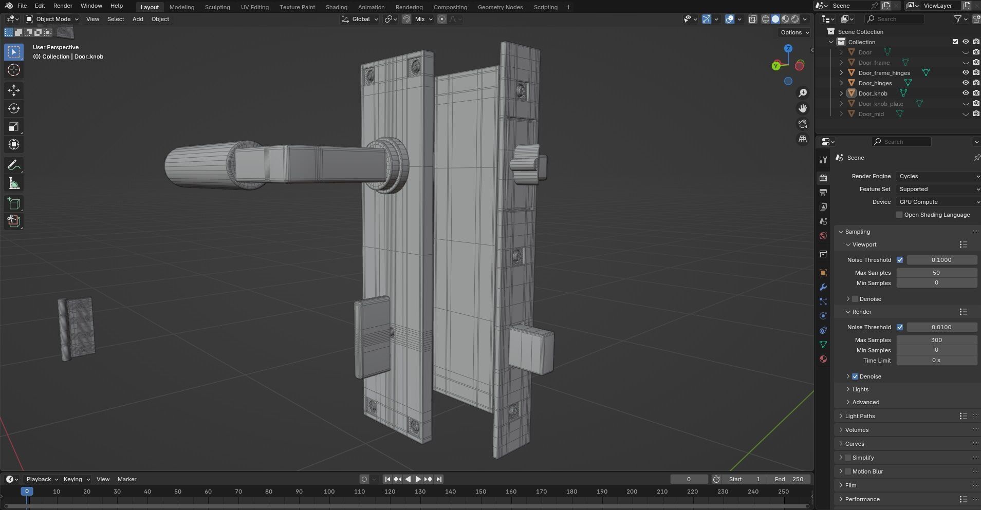The height and width of the screenshot is (510, 981).
Task: Collapse the Sampling panel
Action: [x=857, y=232]
